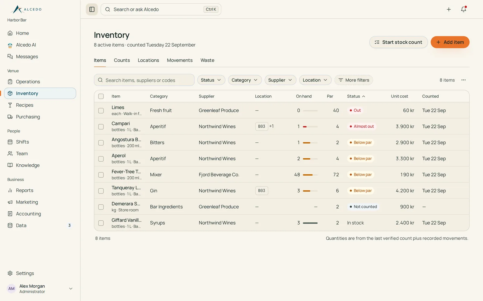Click the plus icon in top bar
The image size is (483, 301).
click(449, 9)
